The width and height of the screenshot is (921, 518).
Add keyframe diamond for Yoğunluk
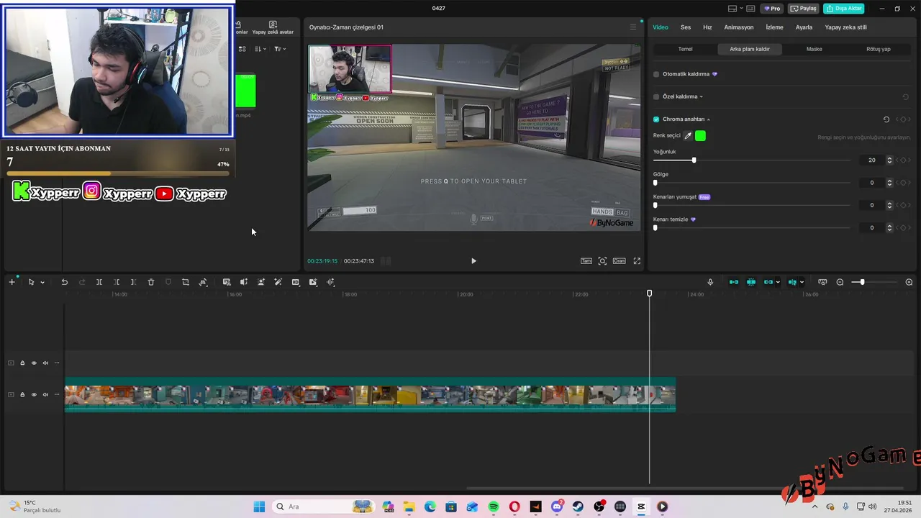tap(904, 160)
